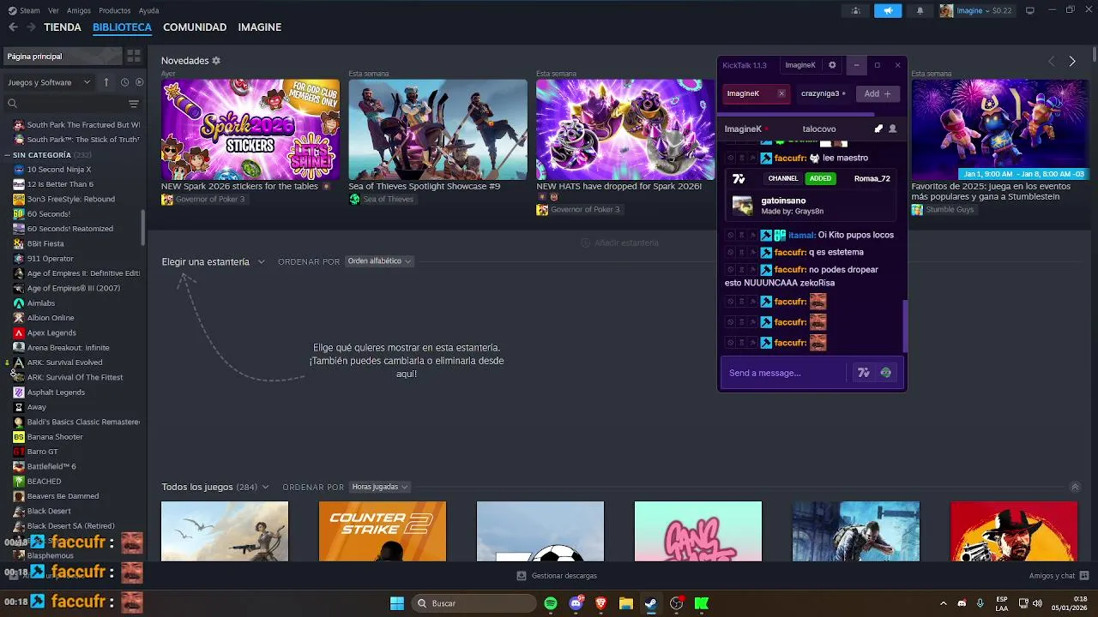Open Sea of Thieves Spotlight Showcase thumbnail

point(437,129)
